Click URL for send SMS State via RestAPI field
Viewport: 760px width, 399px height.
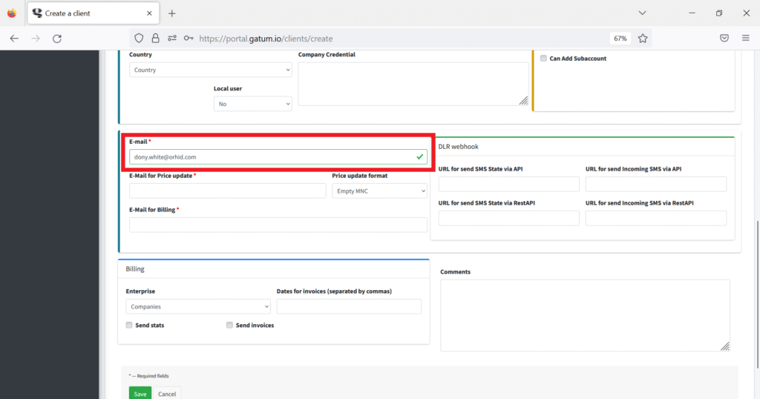click(x=509, y=218)
